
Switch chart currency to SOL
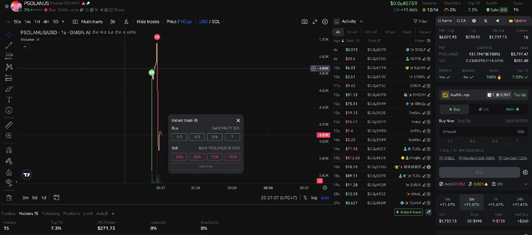(216, 22)
